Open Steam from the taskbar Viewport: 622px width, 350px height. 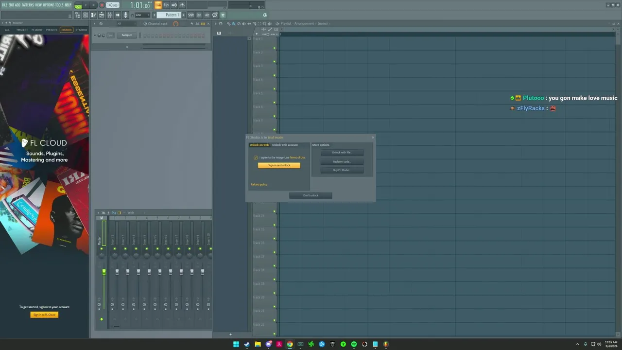pos(247,344)
